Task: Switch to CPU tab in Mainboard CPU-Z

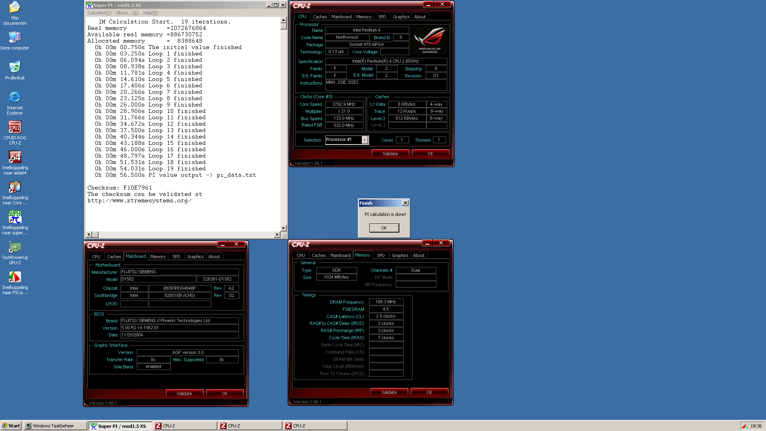Action: click(96, 257)
